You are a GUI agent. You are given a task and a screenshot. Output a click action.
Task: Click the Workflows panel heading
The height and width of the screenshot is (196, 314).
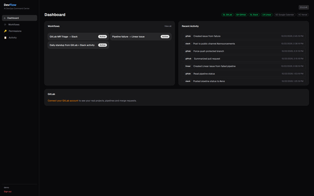coord(53,26)
